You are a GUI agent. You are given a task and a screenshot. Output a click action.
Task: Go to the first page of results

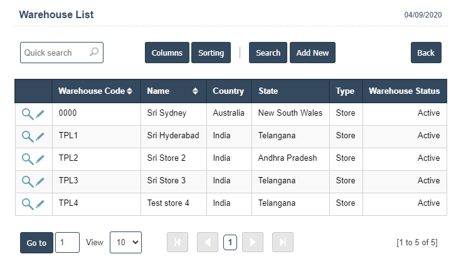pos(178,243)
